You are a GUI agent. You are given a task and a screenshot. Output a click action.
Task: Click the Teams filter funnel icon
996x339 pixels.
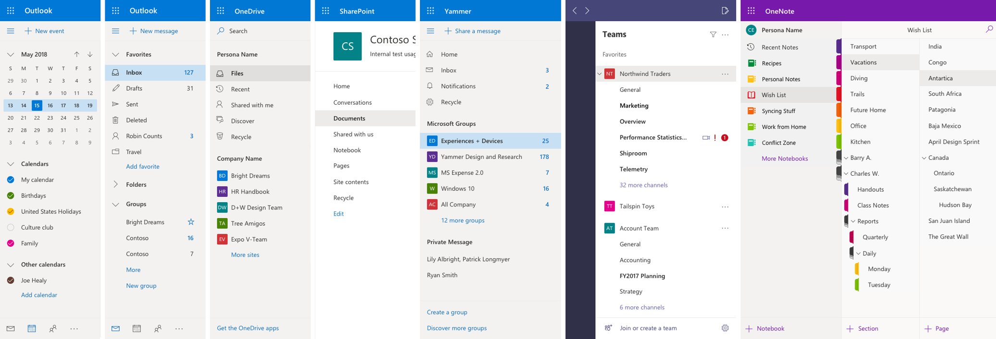click(713, 35)
